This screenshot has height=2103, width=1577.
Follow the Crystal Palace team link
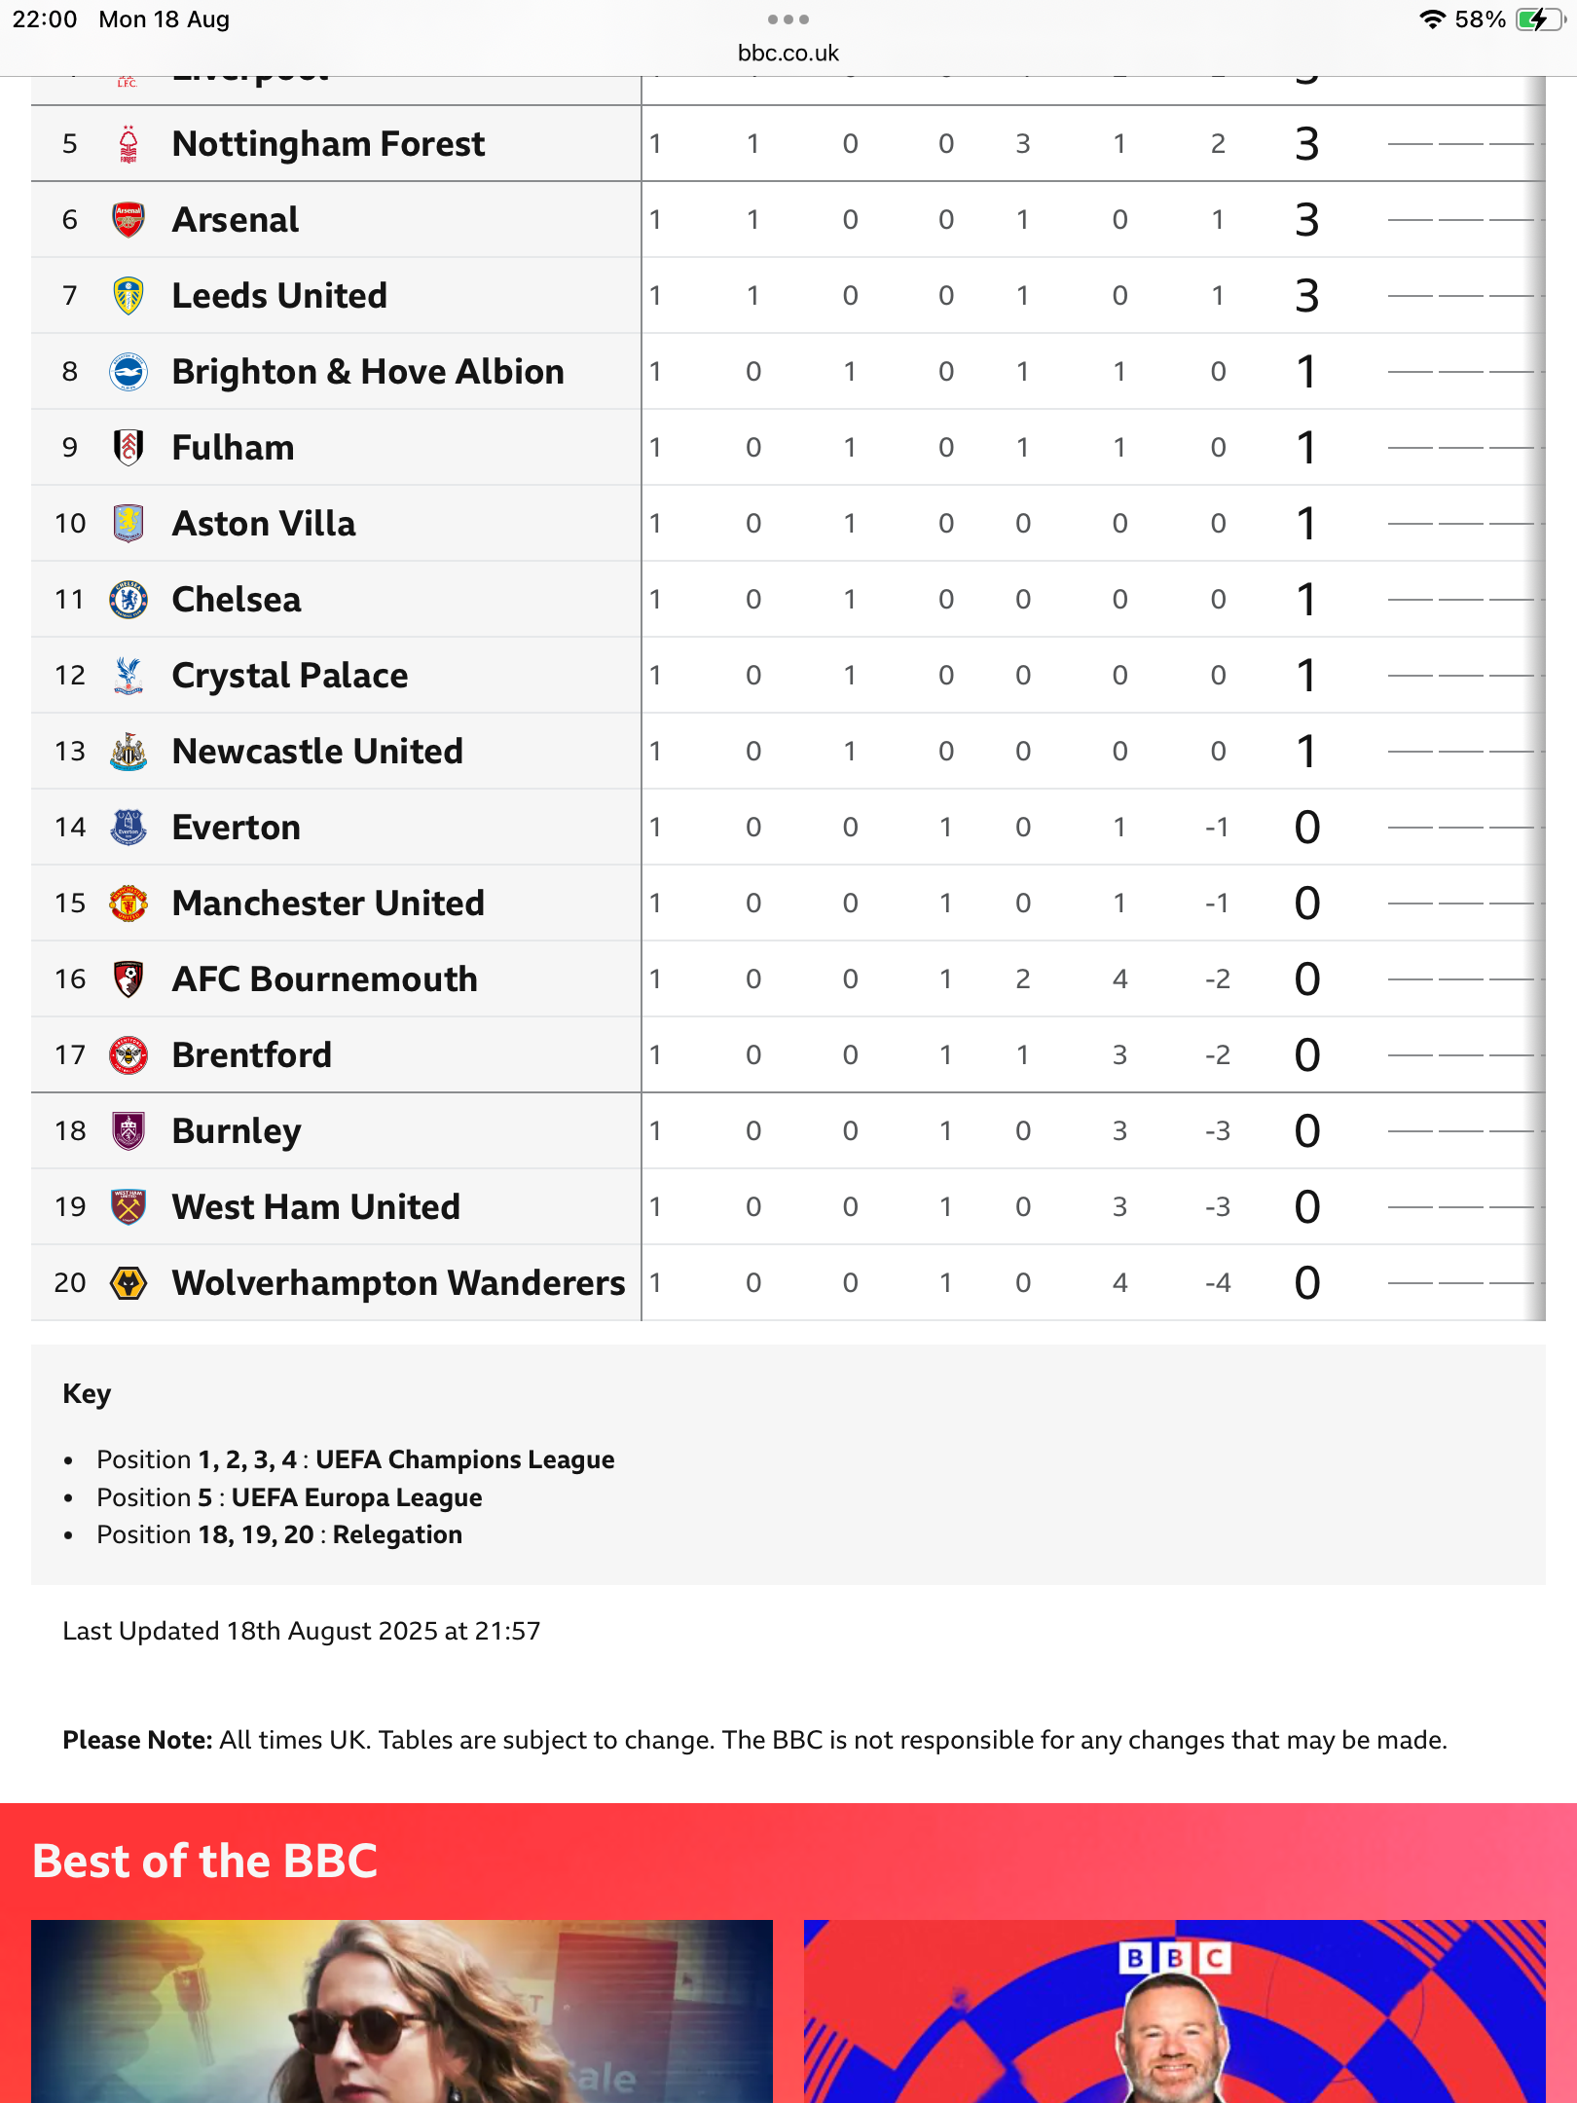(x=290, y=676)
